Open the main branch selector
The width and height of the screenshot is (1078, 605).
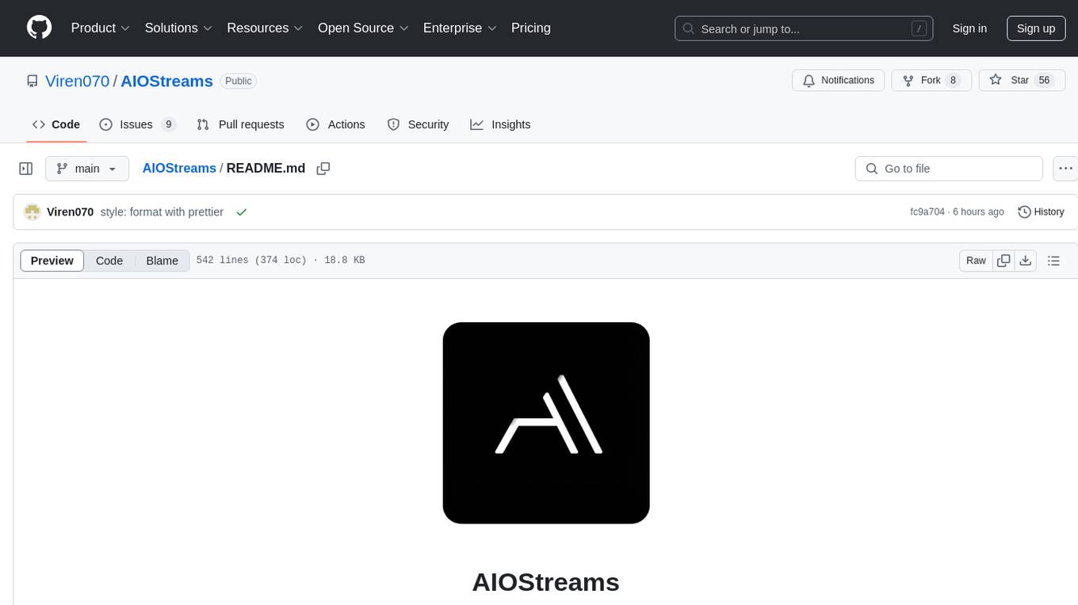pyautogui.click(x=87, y=169)
